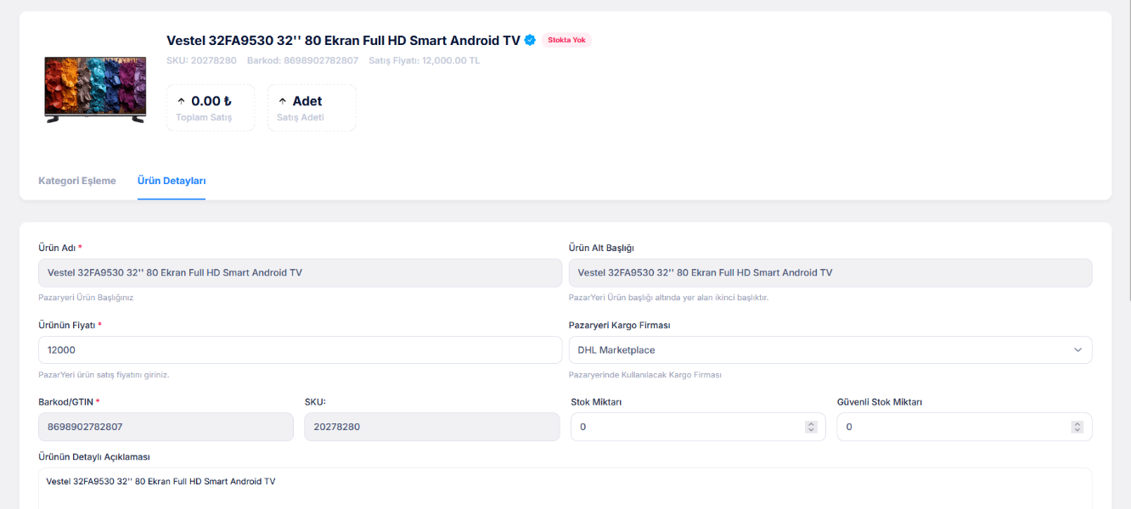1131x509 pixels.
Task: Click the up arrow beside Adet
Action: (x=283, y=101)
